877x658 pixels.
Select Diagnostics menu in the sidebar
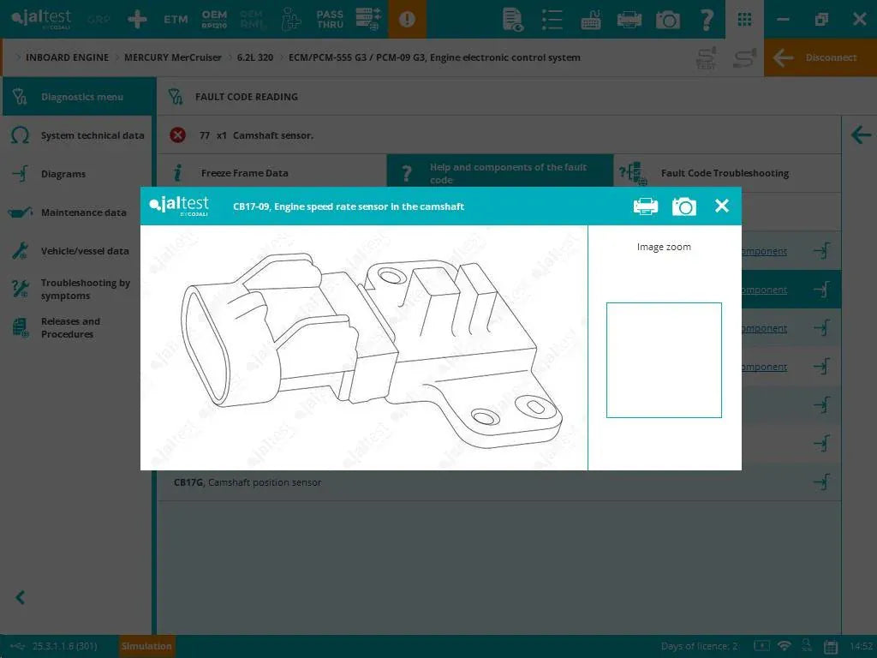click(77, 97)
